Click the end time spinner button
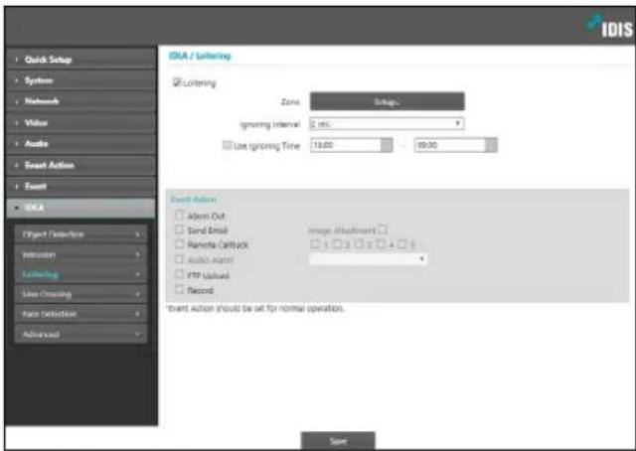 [x=491, y=145]
